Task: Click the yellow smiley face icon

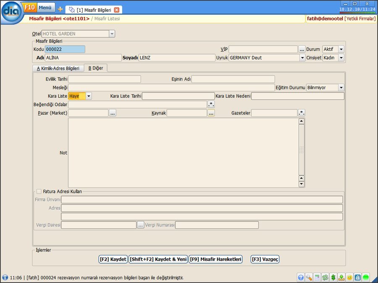Action: (x=349, y=278)
